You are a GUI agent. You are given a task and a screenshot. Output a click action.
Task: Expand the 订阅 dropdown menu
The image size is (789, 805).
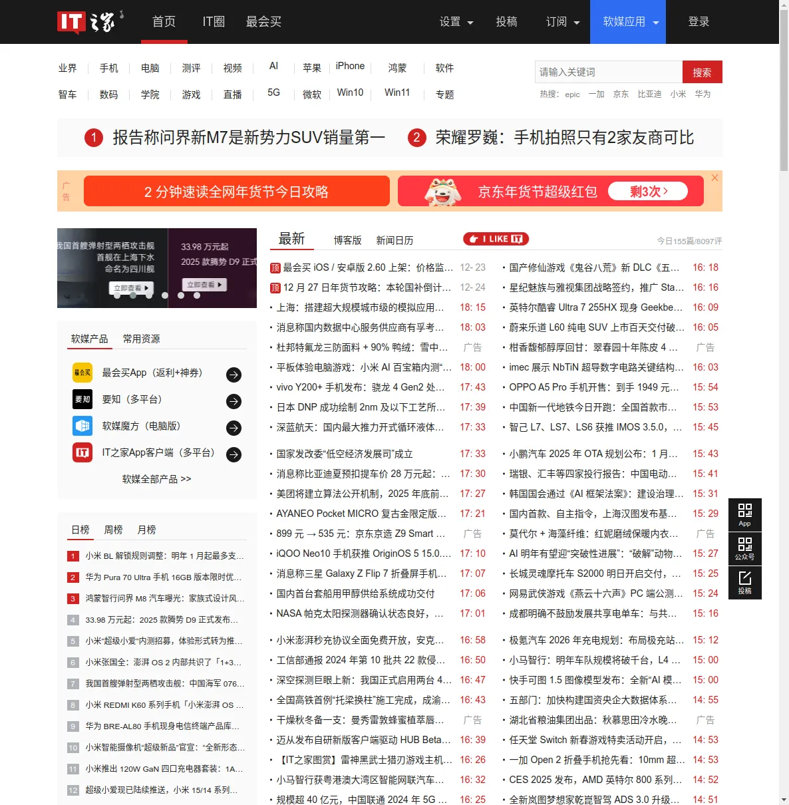coord(563,22)
